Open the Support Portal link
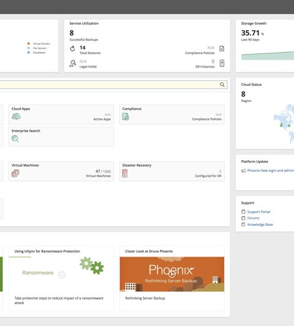The width and height of the screenshot is (294, 326). 258,212
